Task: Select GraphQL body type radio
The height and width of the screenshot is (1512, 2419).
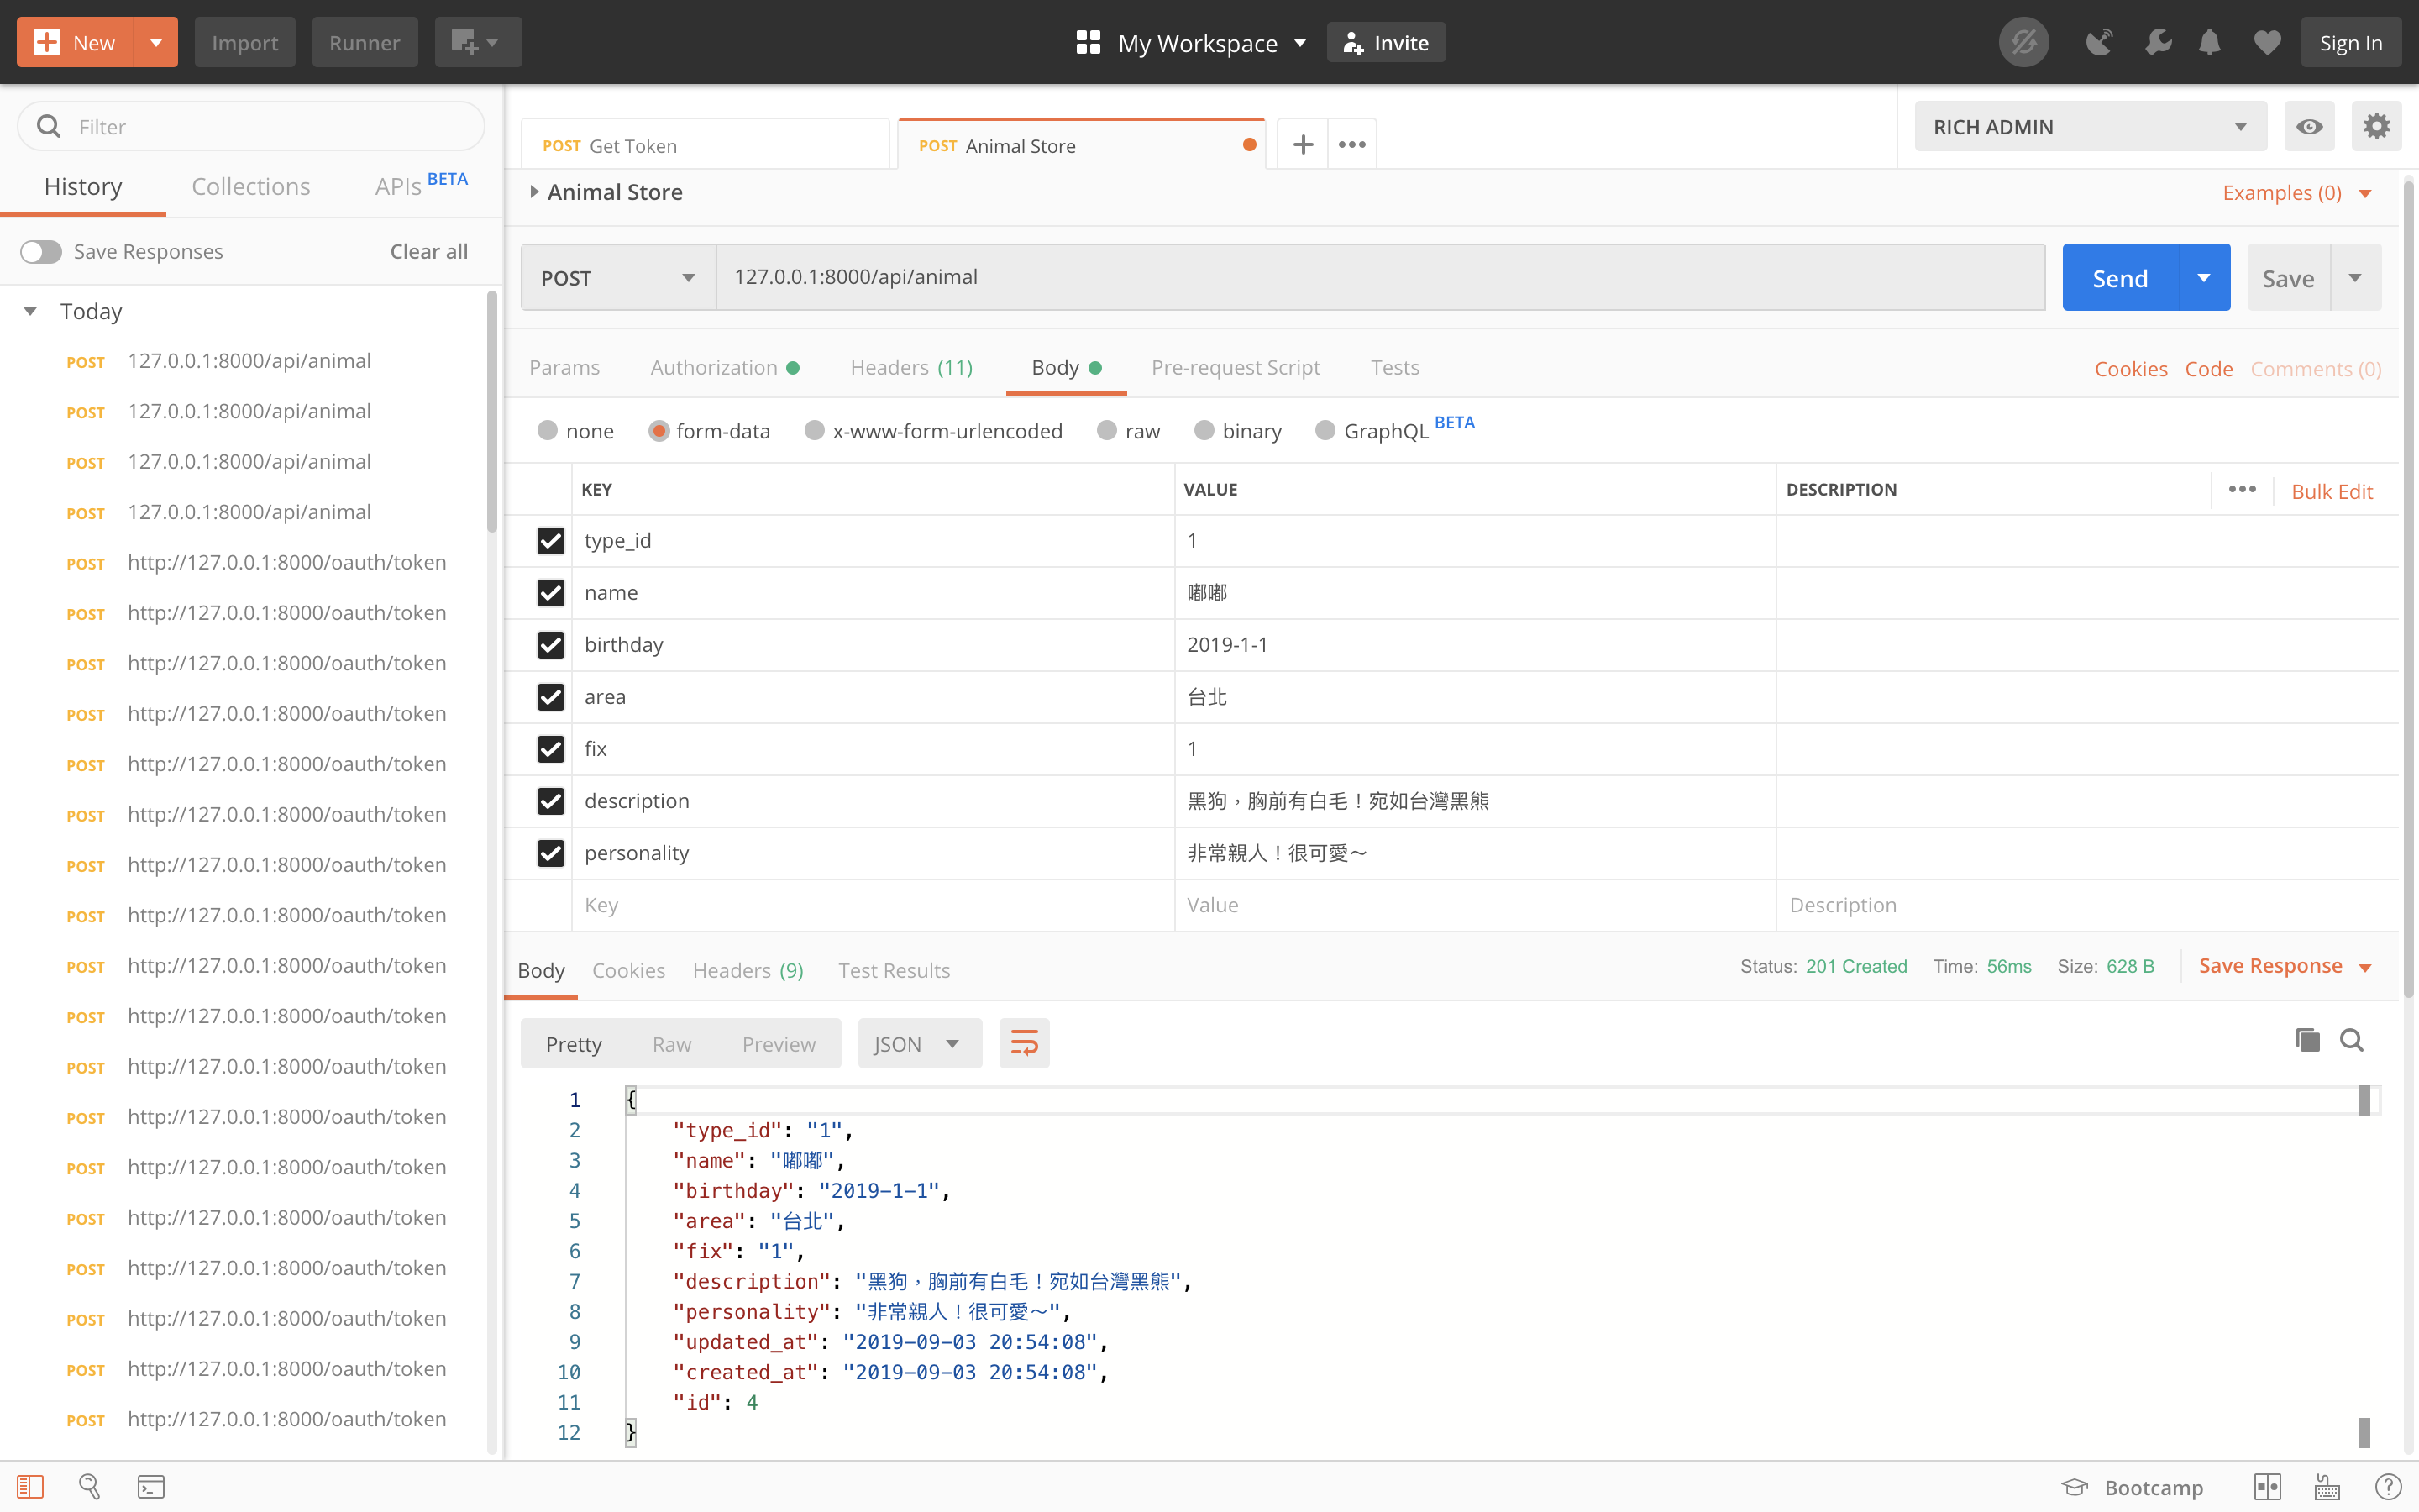Action: 1325,430
